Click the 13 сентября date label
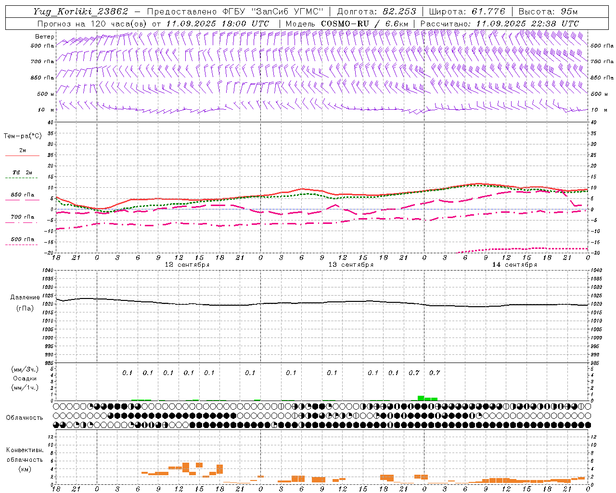 pyautogui.click(x=351, y=265)
